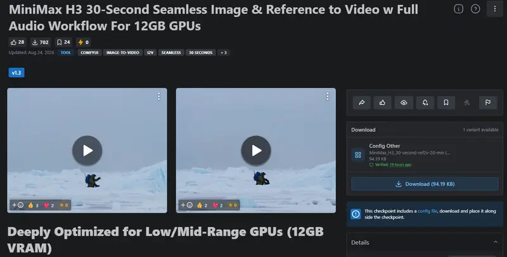
Task: Add emoji reaction on first video
Action: [18, 205]
